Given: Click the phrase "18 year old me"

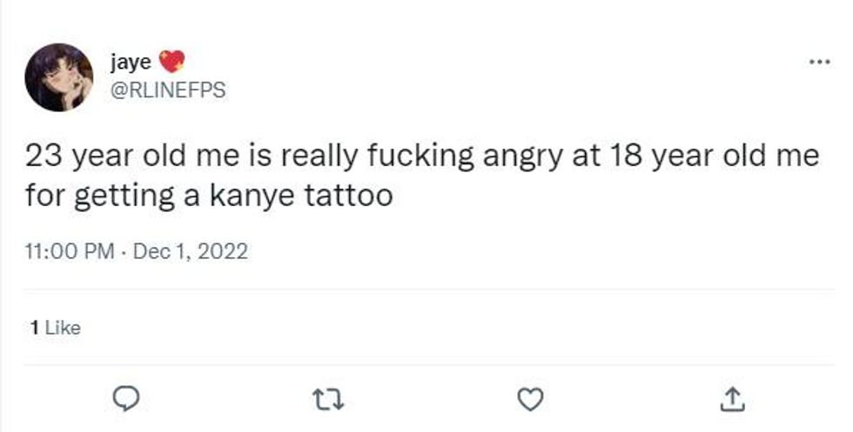Looking at the screenshot, I should pos(731,157).
